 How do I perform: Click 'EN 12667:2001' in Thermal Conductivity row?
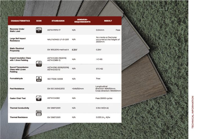pos(54,108)
